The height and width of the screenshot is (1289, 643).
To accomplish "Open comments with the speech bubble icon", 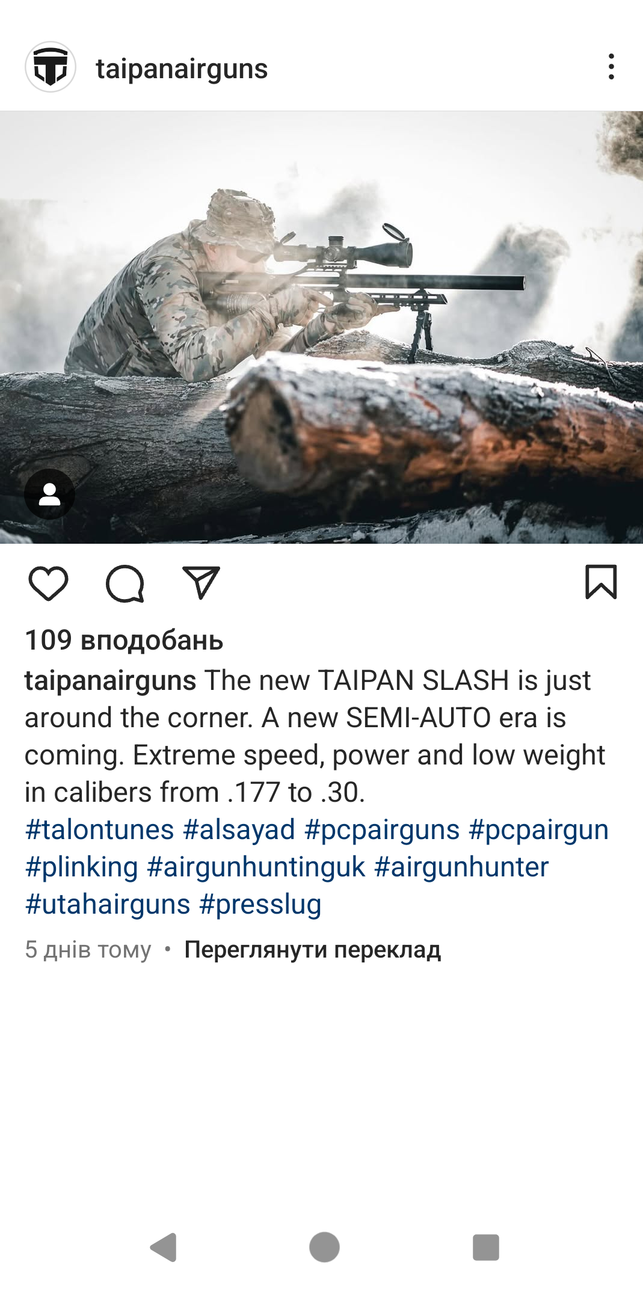I will (x=125, y=583).
